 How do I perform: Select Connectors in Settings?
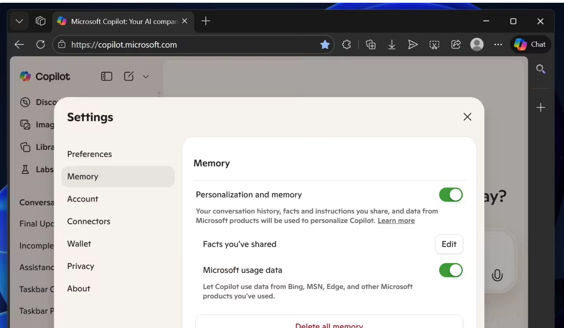pos(118,221)
